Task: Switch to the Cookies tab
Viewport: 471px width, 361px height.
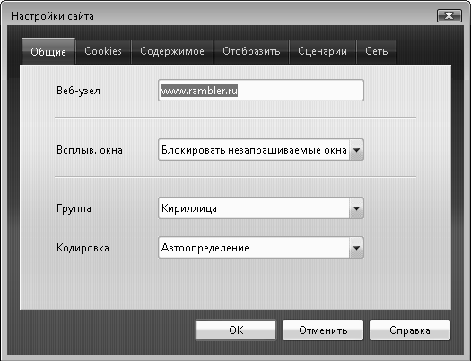Action: pyautogui.click(x=103, y=51)
